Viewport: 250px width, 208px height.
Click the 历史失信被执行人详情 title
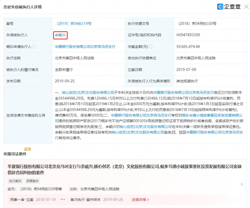23,7
